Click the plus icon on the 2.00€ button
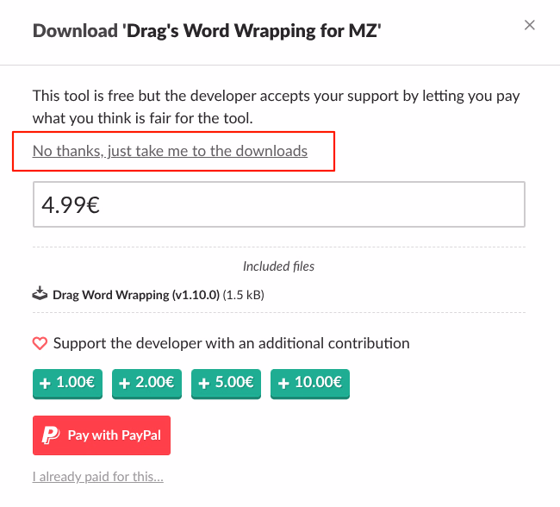 tap(124, 383)
